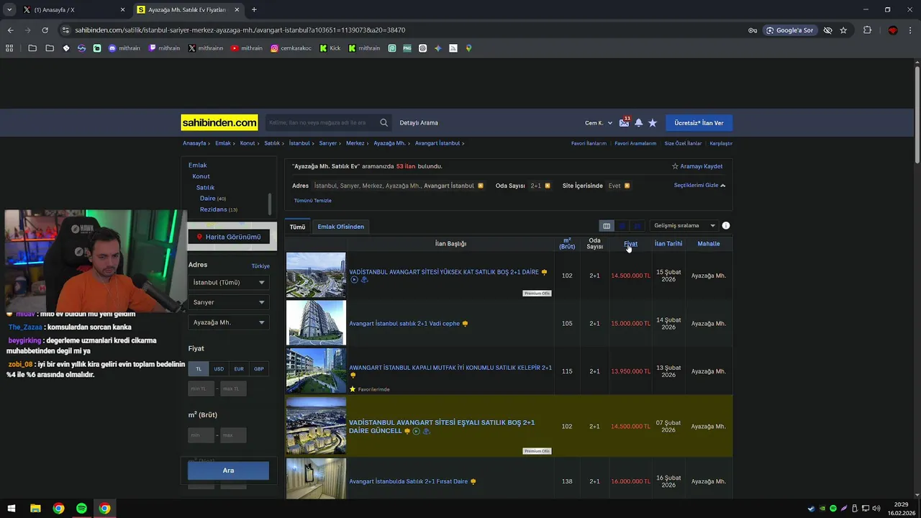Image resolution: width=921 pixels, height=518 pixels.
Task: Open Windows Start menu
Action: tap(12, 508)
